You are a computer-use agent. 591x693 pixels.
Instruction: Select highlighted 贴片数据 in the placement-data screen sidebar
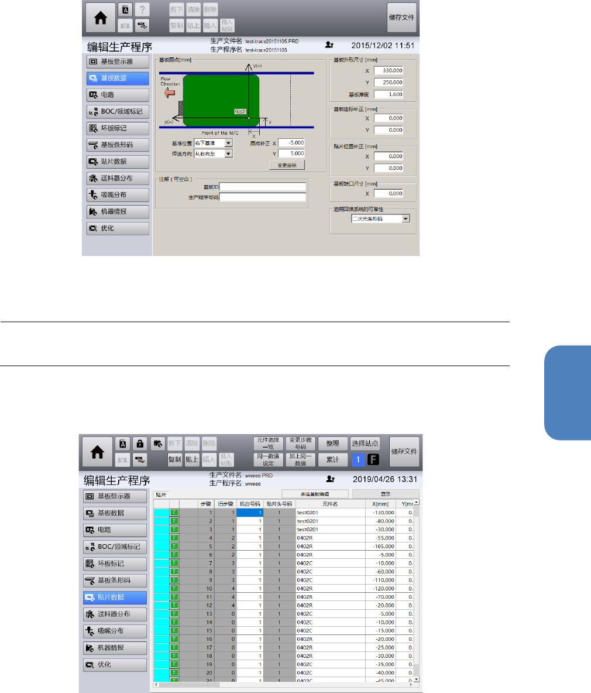coord(115,598)
